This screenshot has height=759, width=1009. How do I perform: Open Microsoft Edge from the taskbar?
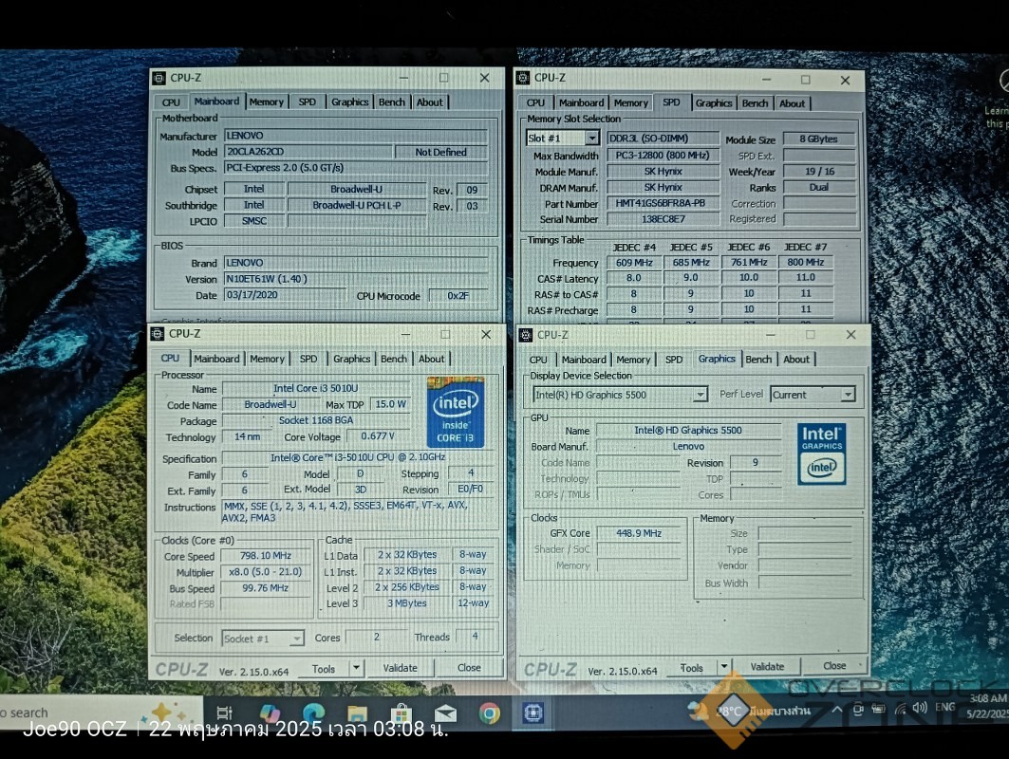(x=313, y=713)
